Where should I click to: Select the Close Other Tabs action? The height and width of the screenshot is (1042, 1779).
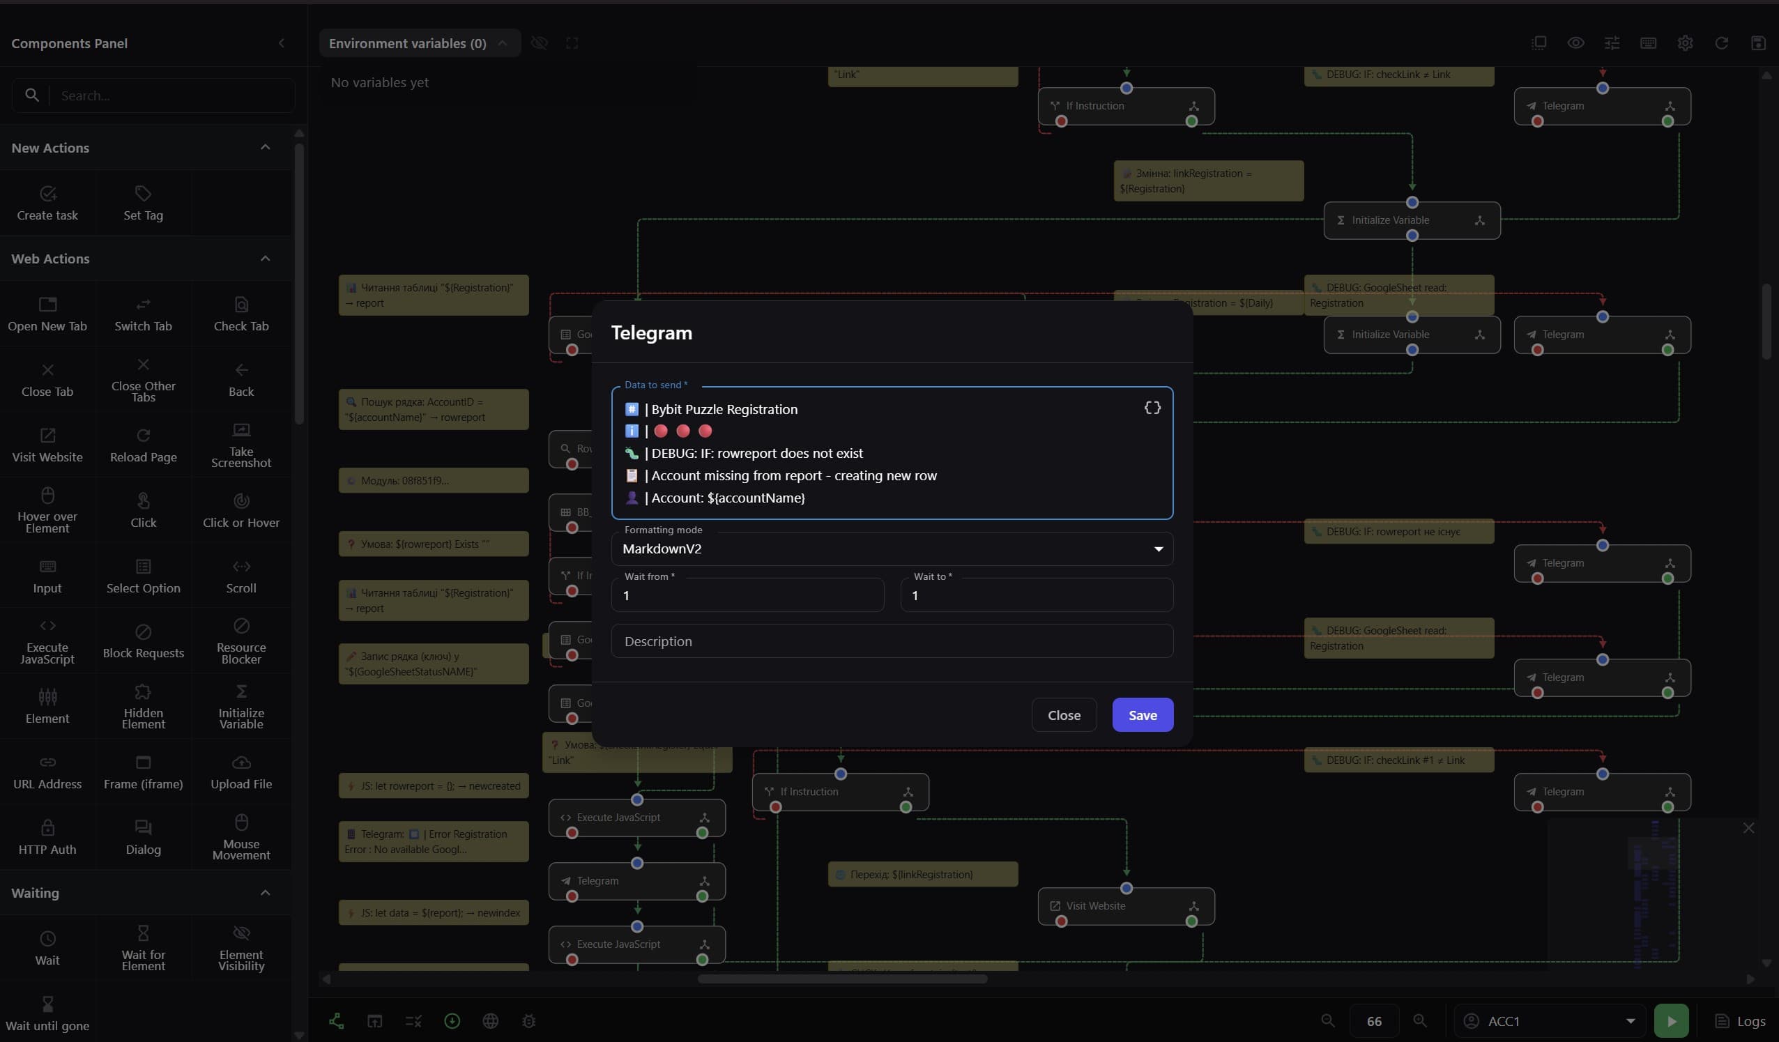point(144,380)
